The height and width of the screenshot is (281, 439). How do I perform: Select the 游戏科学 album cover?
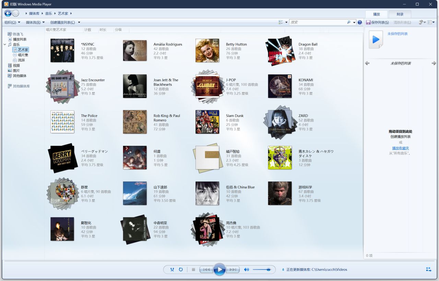[x=280, y=193]
